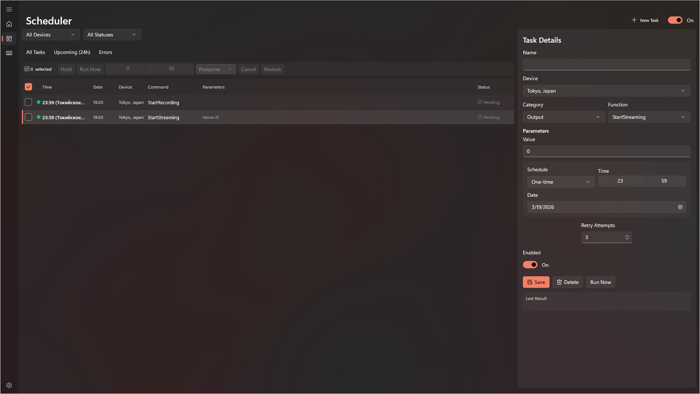
Task: Open the Function StartStreaming dropdown
Action: tap(649, 117)
